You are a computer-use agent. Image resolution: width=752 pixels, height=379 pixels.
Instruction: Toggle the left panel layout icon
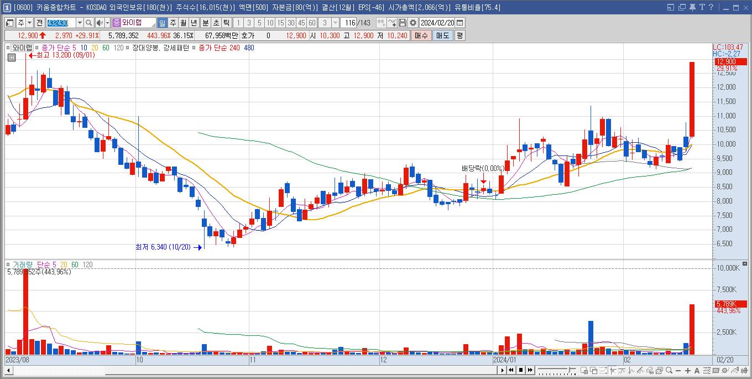coord(10,23)
